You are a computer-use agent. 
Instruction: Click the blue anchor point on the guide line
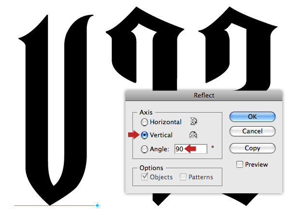click(97, 205)
